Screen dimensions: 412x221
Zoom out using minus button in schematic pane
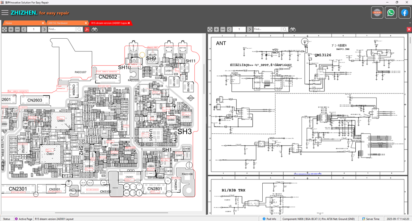(223, 29)
